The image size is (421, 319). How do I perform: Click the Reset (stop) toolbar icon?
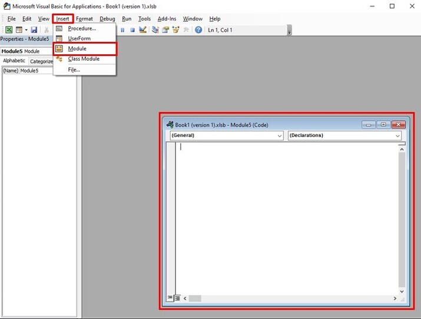tap(132, 30)
